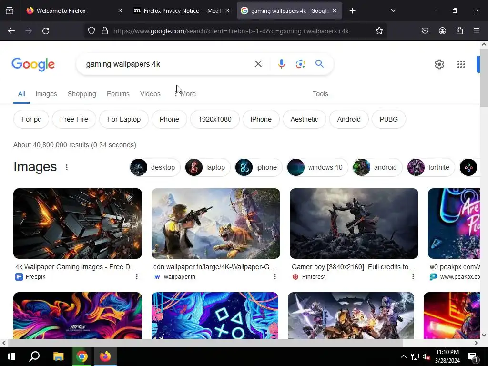Open Images section options menu
Viewport: 488px width, 366px height.
point(67,167)
